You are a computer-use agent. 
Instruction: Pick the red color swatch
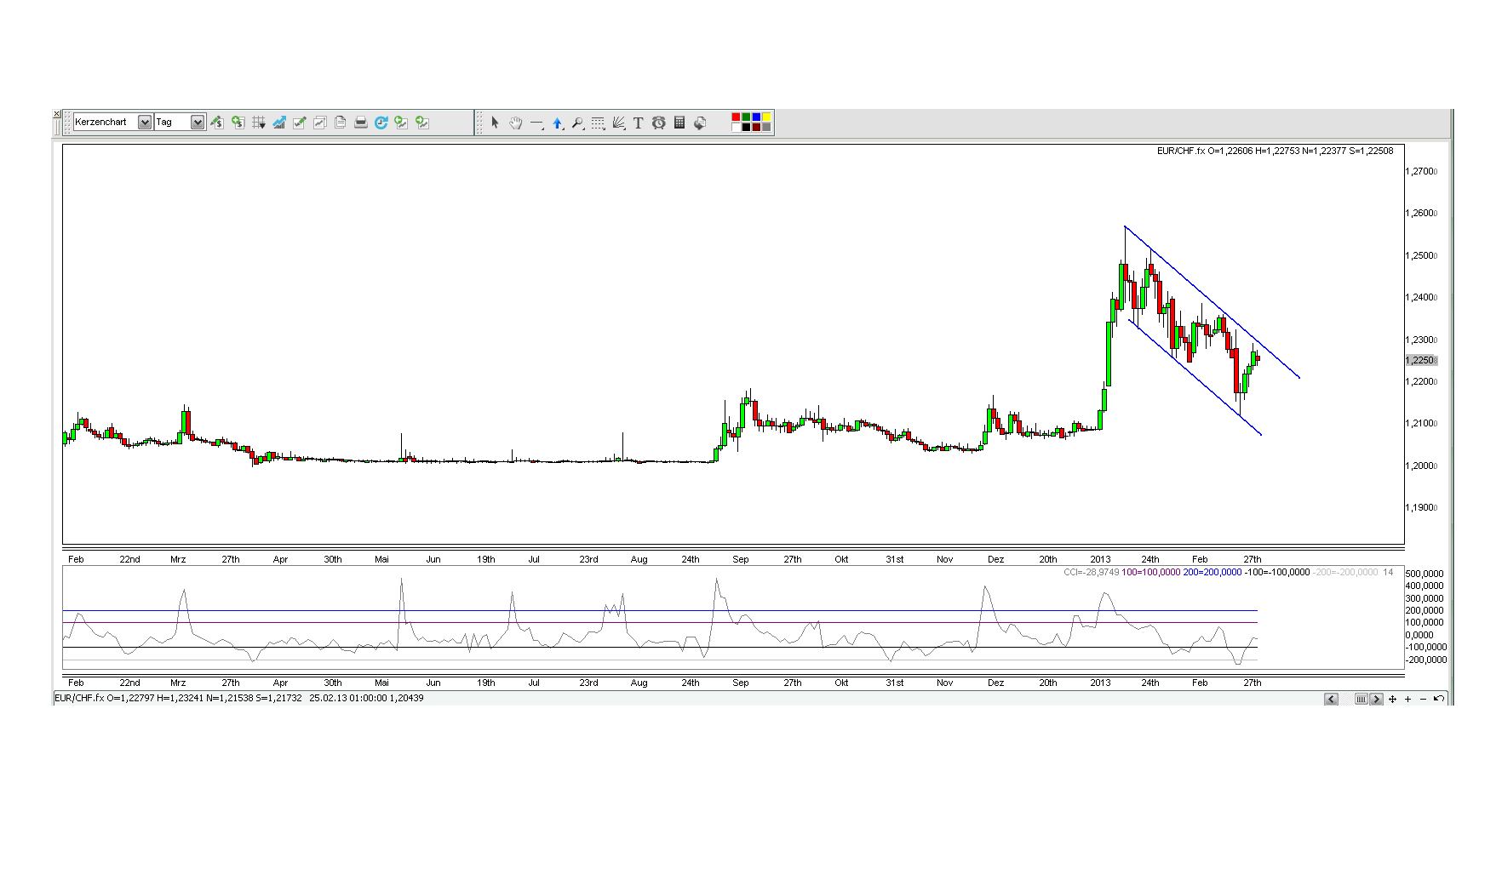(737, 117)
